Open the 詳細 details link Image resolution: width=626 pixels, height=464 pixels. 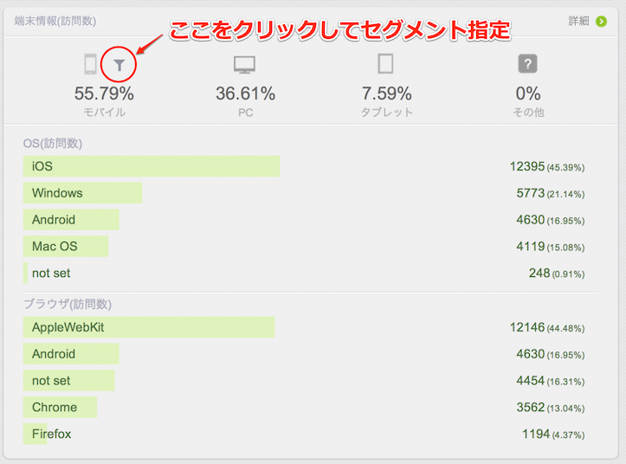click(579, 20)
